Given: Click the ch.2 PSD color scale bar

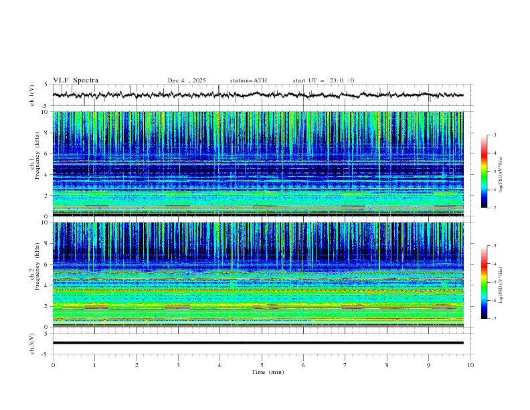Looking at the screenshot, I should (x=484, y=282).
